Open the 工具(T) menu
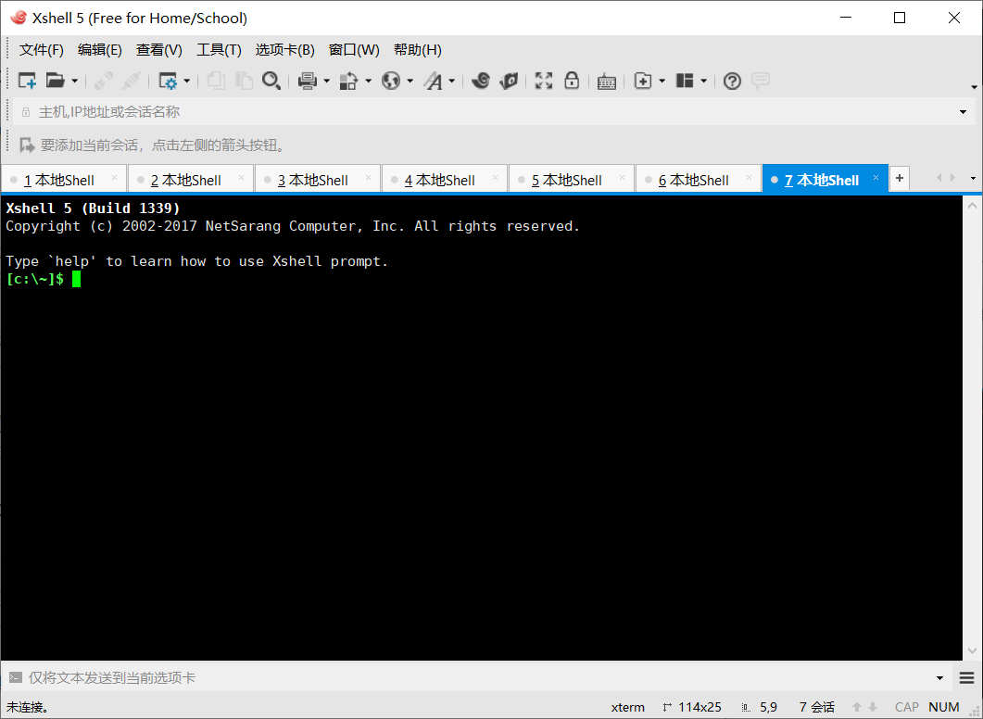983x719 pixels. 219,50
